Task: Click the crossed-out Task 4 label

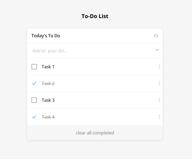Action: pos(48,117)
